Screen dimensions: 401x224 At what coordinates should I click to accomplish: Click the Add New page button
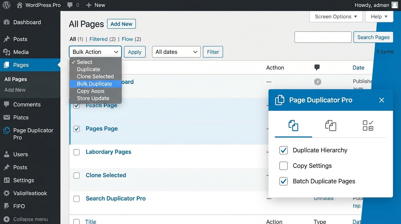121,24
